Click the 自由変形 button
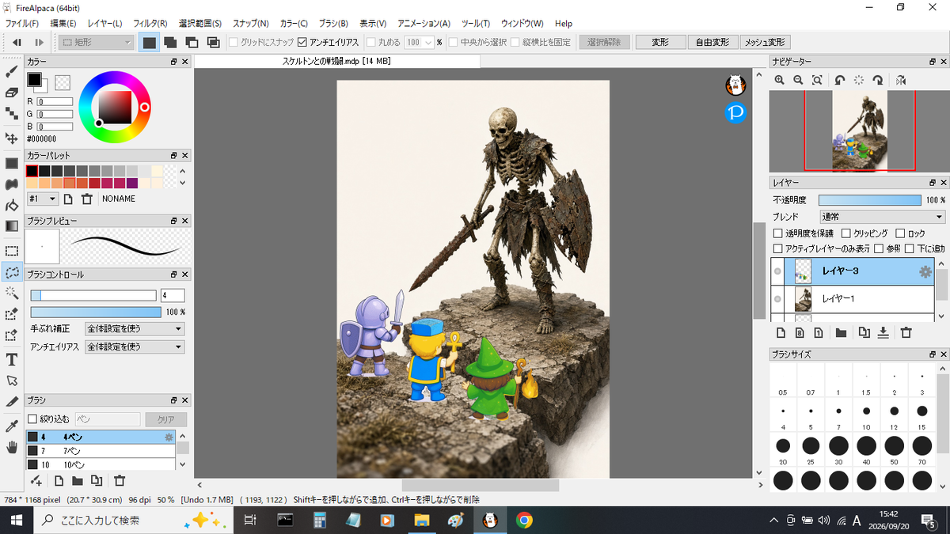The image size is (950, 534). click(712, 42)
